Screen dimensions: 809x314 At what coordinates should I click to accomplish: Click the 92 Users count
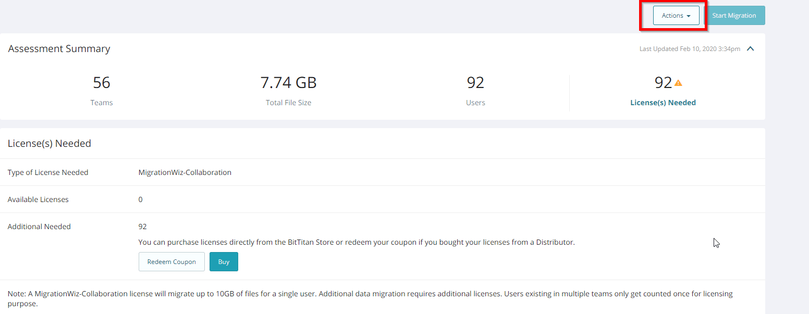475,83
